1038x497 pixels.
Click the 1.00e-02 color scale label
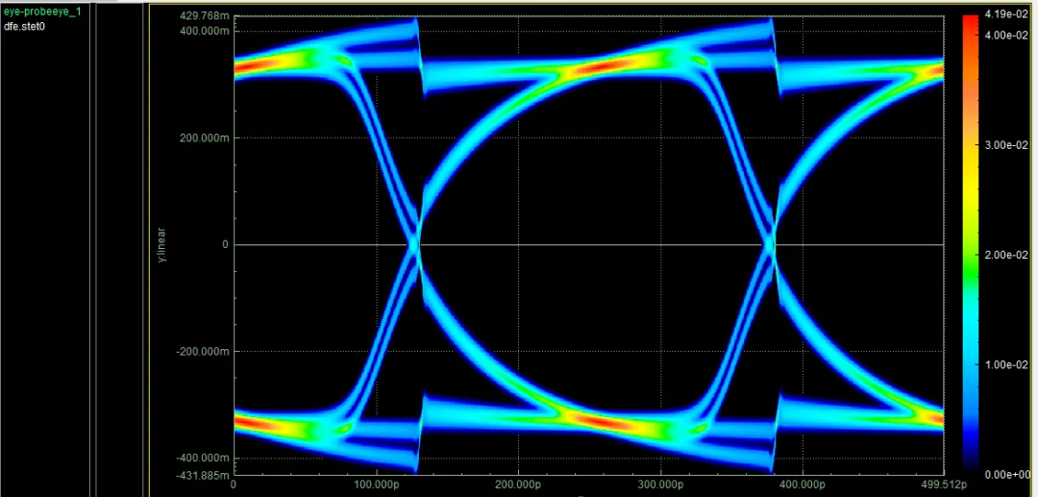pyautogui.click(x=1004, y=364)
